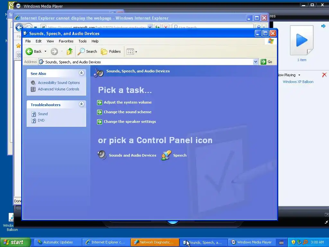Click arrow icon beside Change the speaker settings
Viewport: 329px width, 247px height.
[100, 122]
